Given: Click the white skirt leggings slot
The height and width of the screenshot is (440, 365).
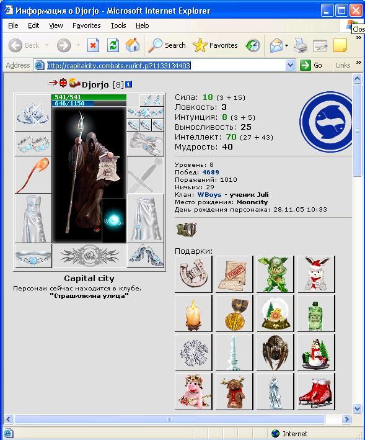Looking at the screenshot, I should [x=146, y=218].
